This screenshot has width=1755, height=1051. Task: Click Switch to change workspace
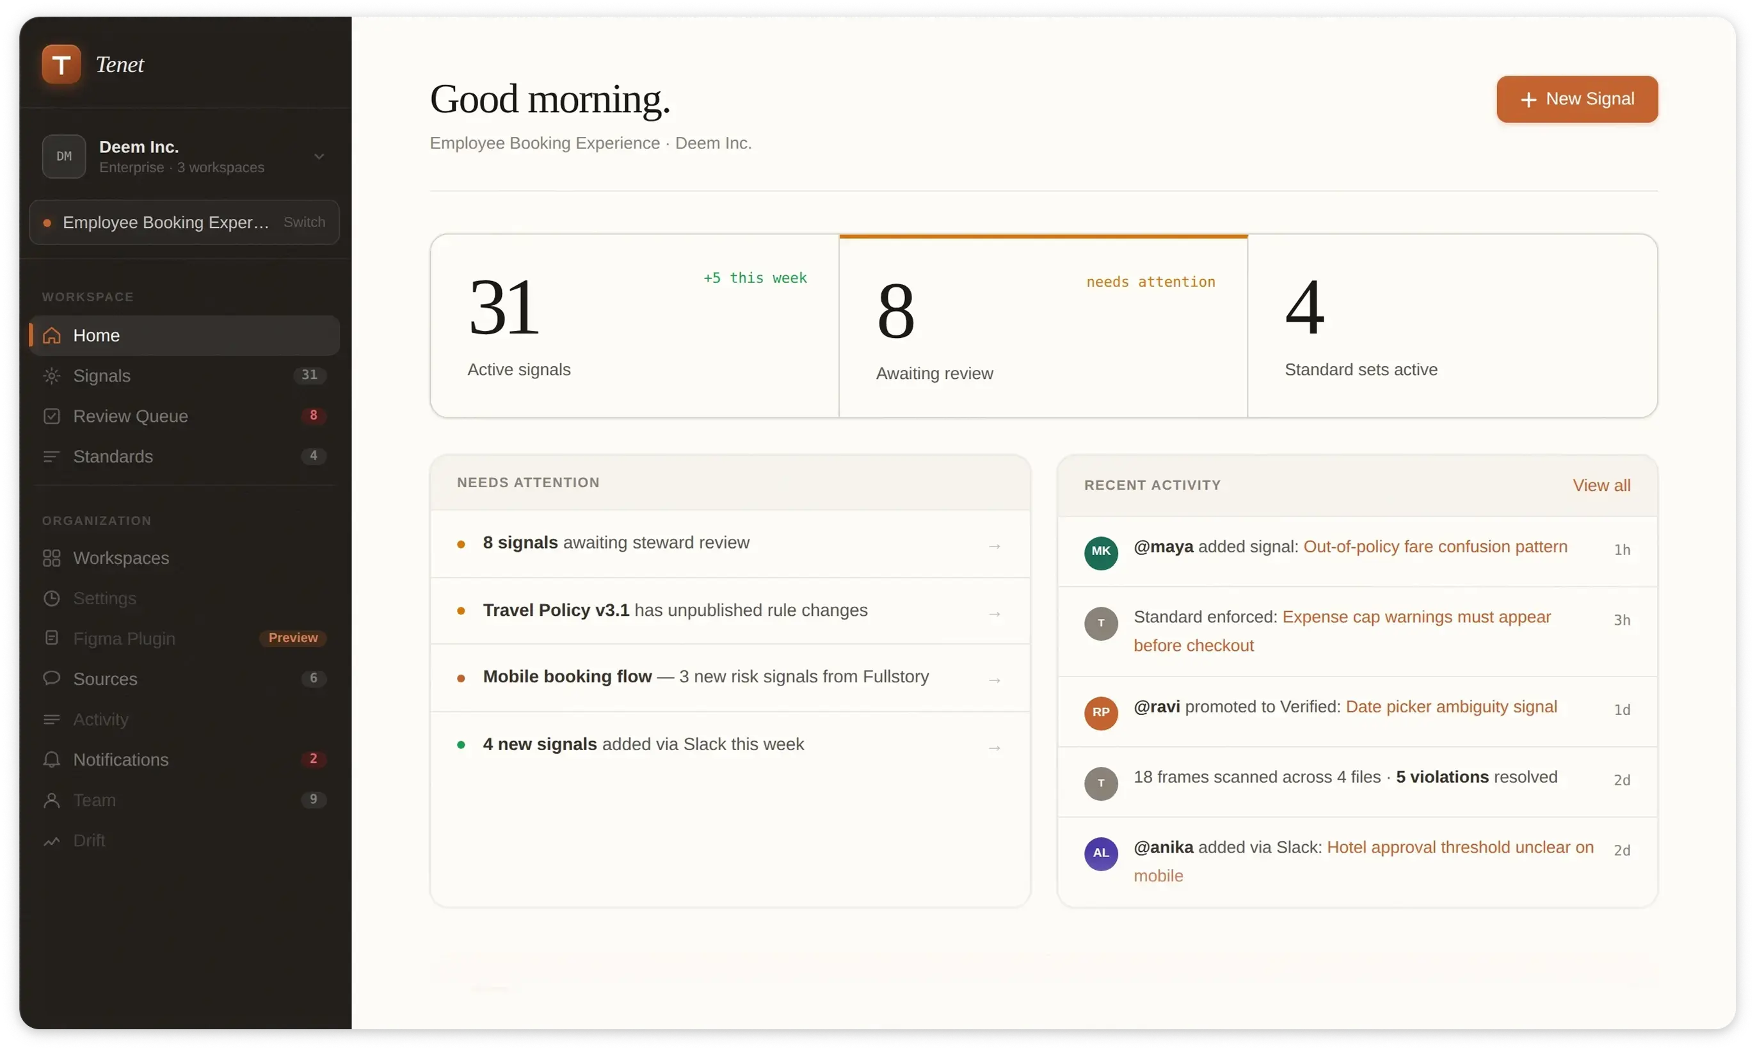click(x=304, y=222)
